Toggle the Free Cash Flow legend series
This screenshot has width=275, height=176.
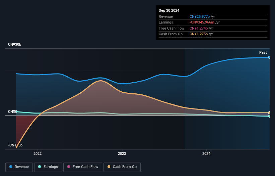pyautogui.click(x=83, y=167)
